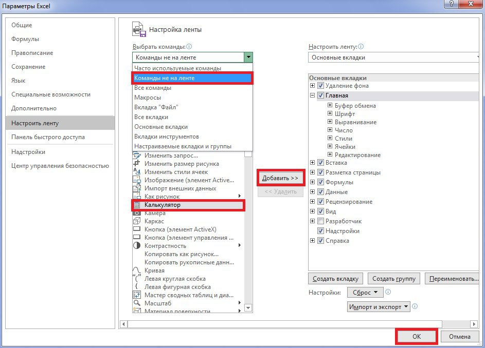This screenshot has width=485, height=348.
Task: Click the magnifier icon beside Масштаб
Action: 137,303
